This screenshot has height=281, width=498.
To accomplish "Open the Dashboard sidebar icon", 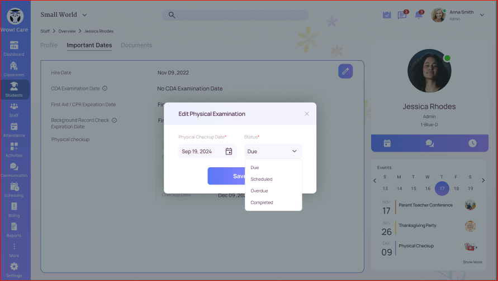I will (x=14, y=48).
